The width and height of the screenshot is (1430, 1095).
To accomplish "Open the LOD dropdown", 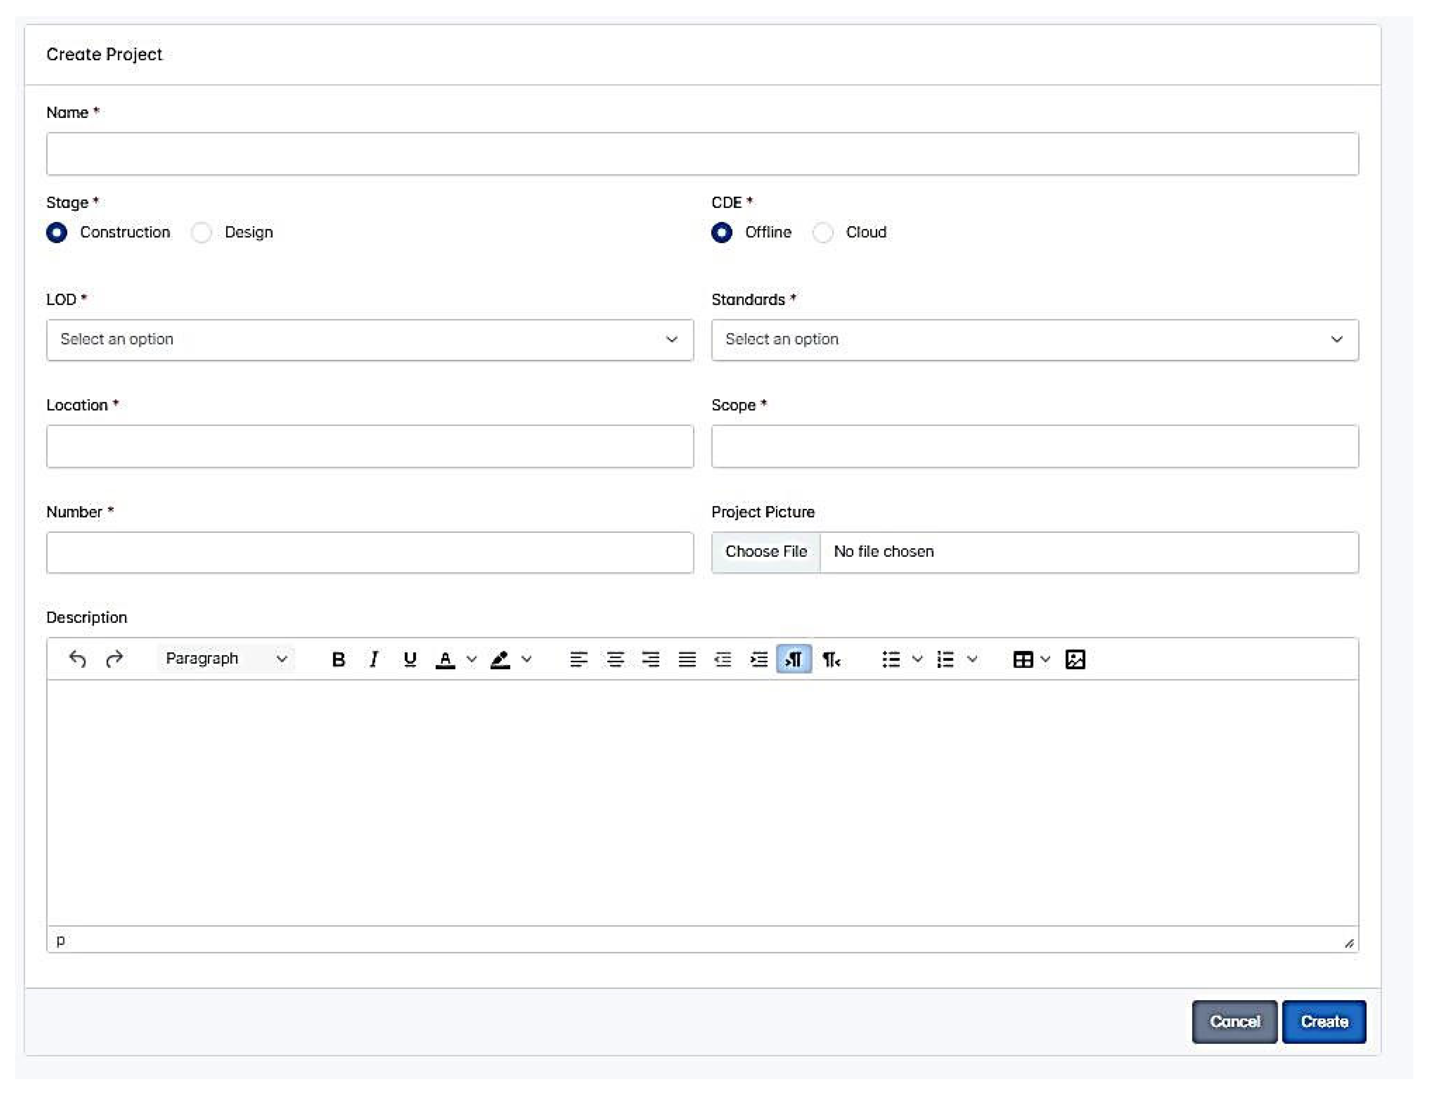I will [370, 340].
